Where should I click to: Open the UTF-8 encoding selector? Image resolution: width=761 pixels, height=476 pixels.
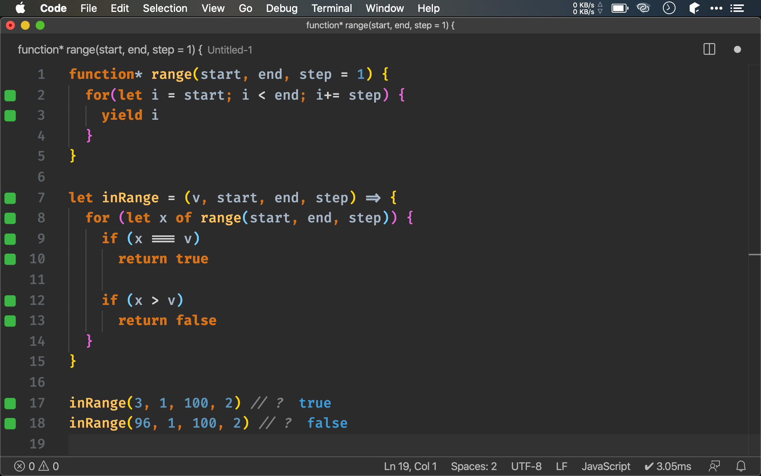526,466
